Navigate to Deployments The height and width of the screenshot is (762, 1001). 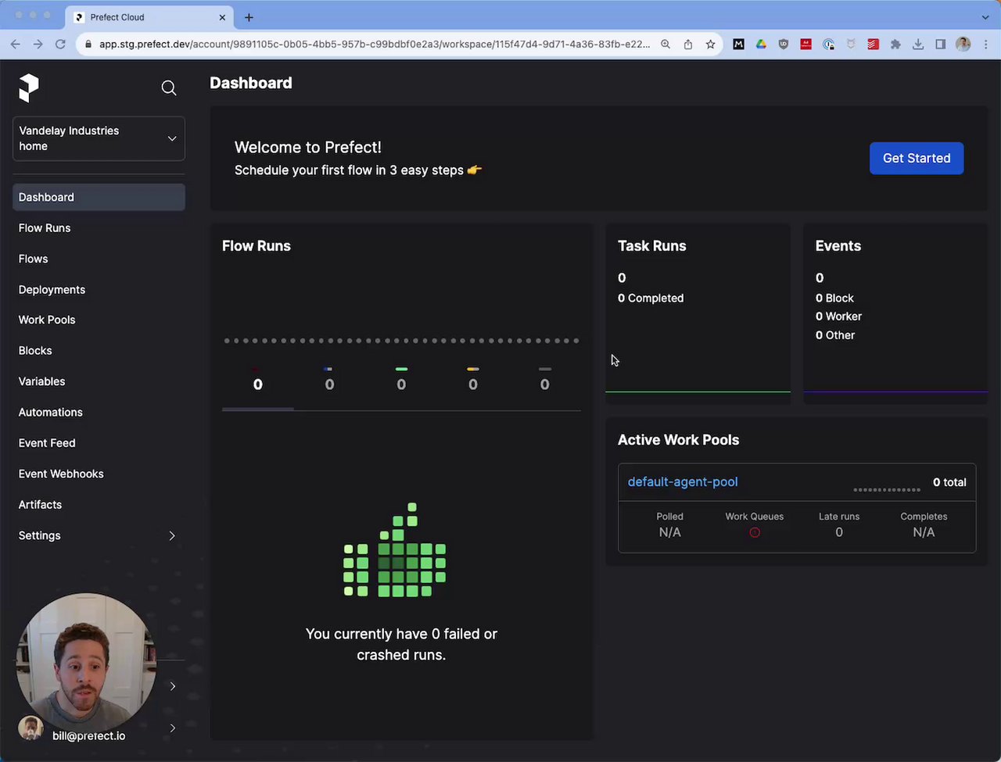pos(52,290)
